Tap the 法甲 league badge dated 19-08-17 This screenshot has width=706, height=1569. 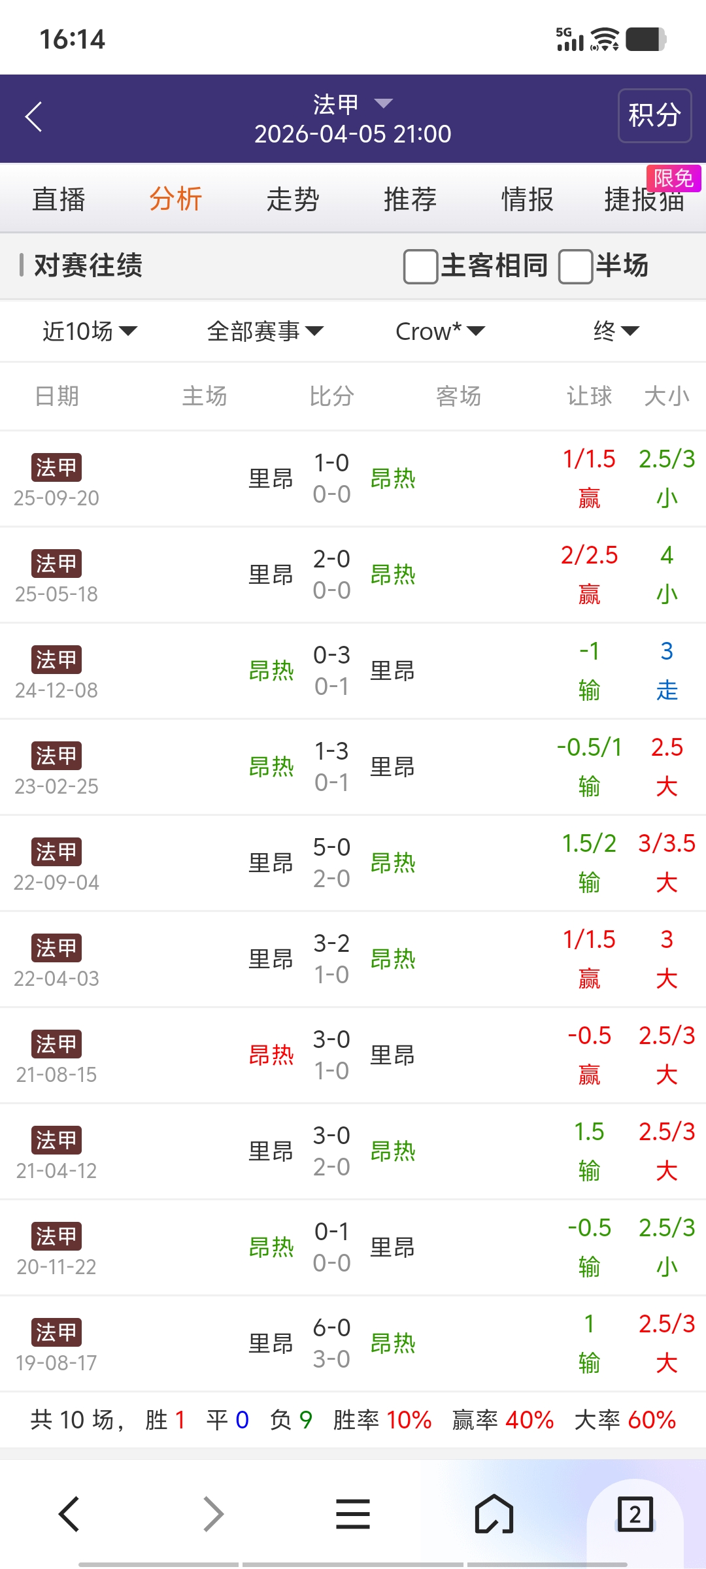tap(57, 1332)
